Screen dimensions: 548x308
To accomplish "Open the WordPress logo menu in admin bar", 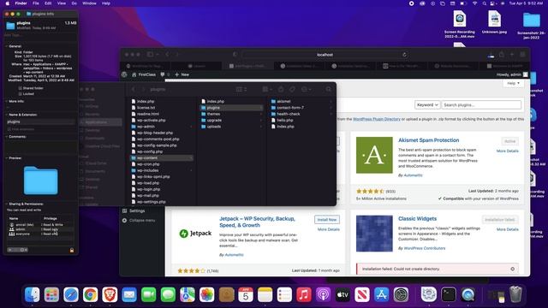I will tap(124, 74).
